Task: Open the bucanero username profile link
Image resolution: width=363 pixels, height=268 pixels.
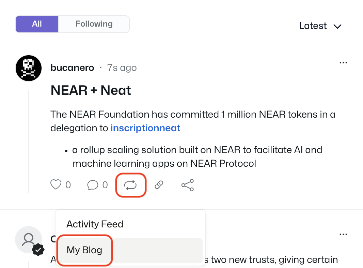Action: tap(72, 68)
